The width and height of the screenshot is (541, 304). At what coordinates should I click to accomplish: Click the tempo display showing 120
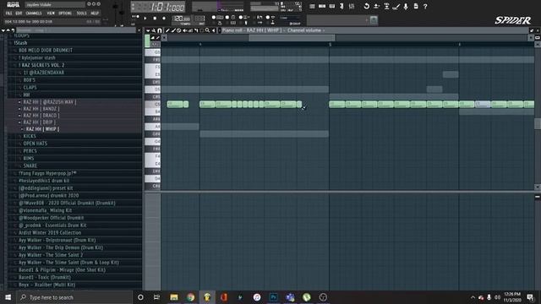(x=182, y=19)
